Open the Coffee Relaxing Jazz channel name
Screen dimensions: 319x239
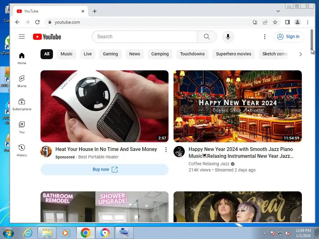tap(209, 164)
